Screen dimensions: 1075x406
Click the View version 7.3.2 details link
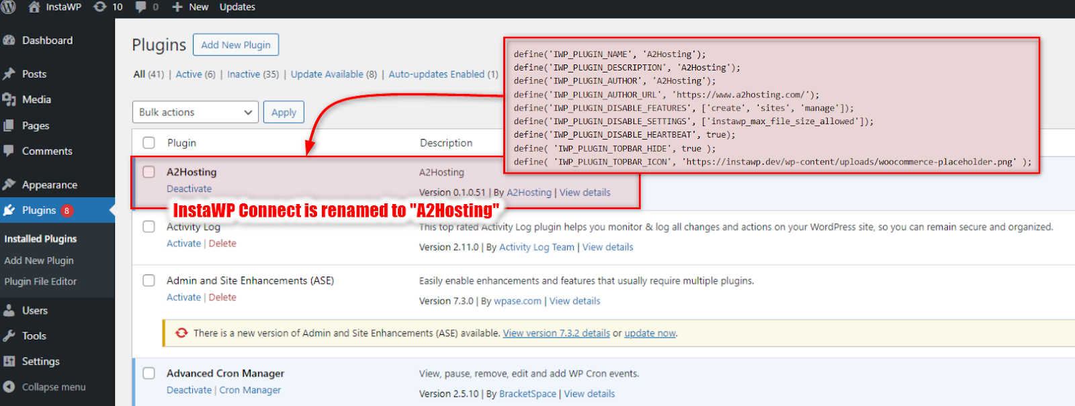556,334
